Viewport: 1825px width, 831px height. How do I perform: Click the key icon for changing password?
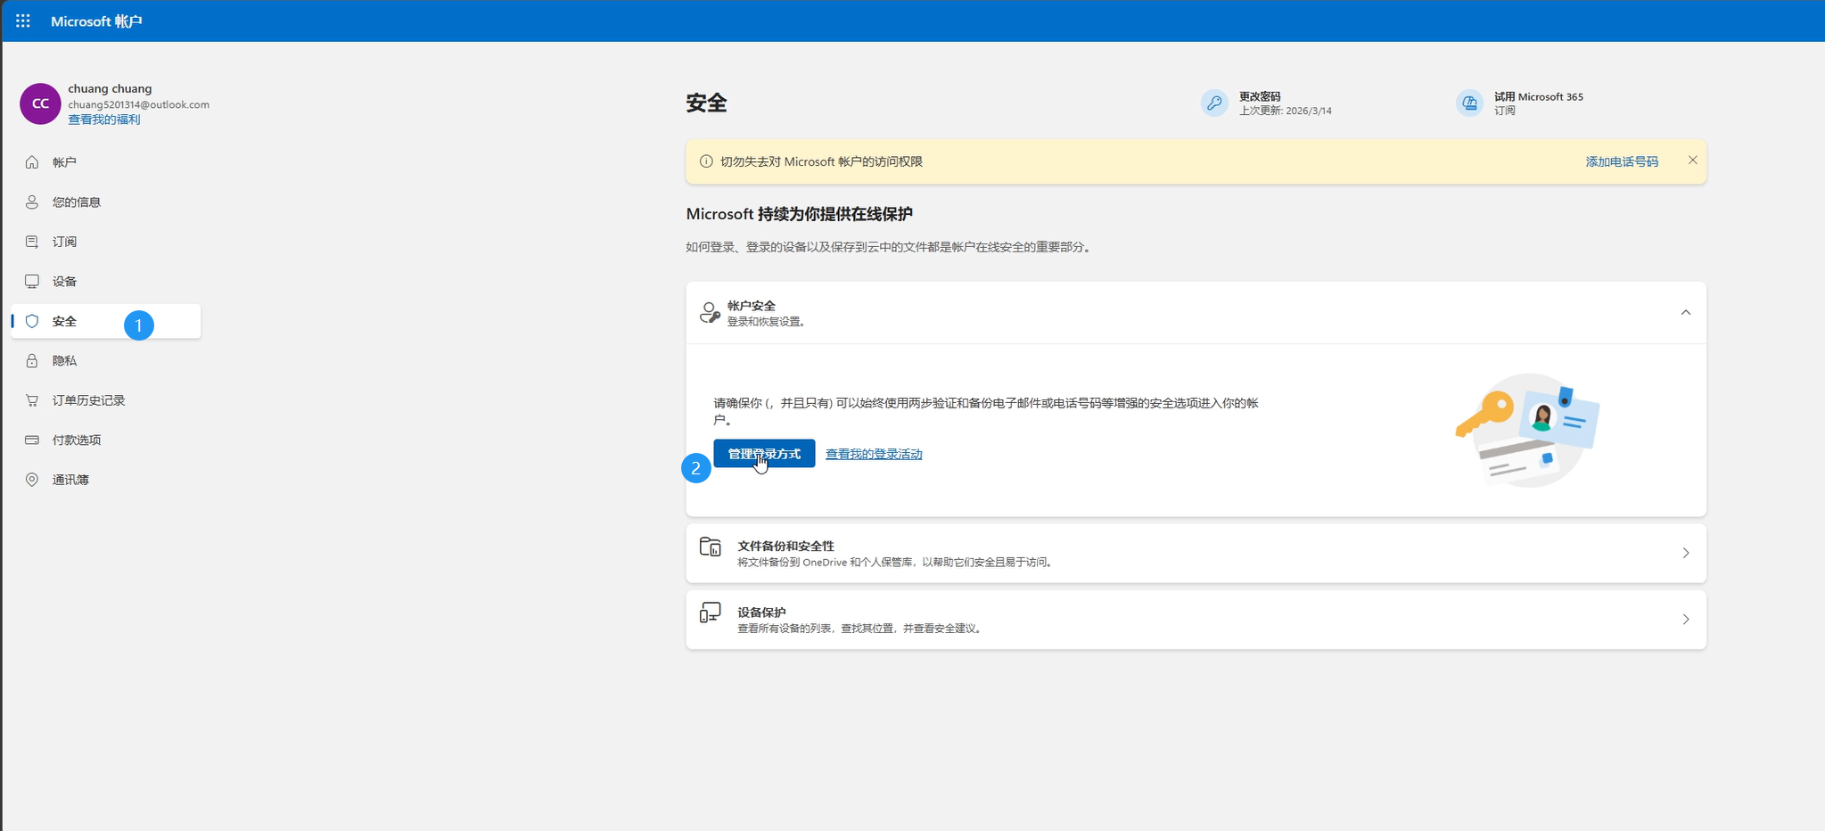[1213, 103]
